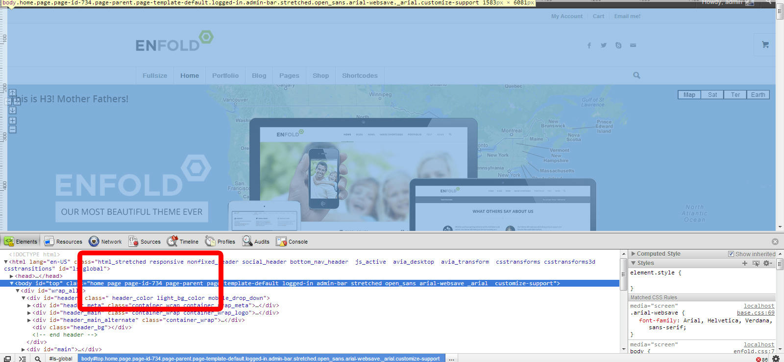Screen dimensions: 784x362
Task: Click the site search magnifier icon
Action: [x=637, y=75]
